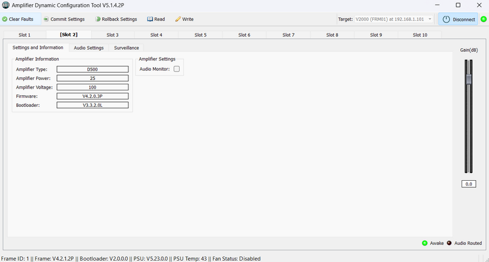
Task: Click the Commit Settings button label
Action: click(67, 19)
